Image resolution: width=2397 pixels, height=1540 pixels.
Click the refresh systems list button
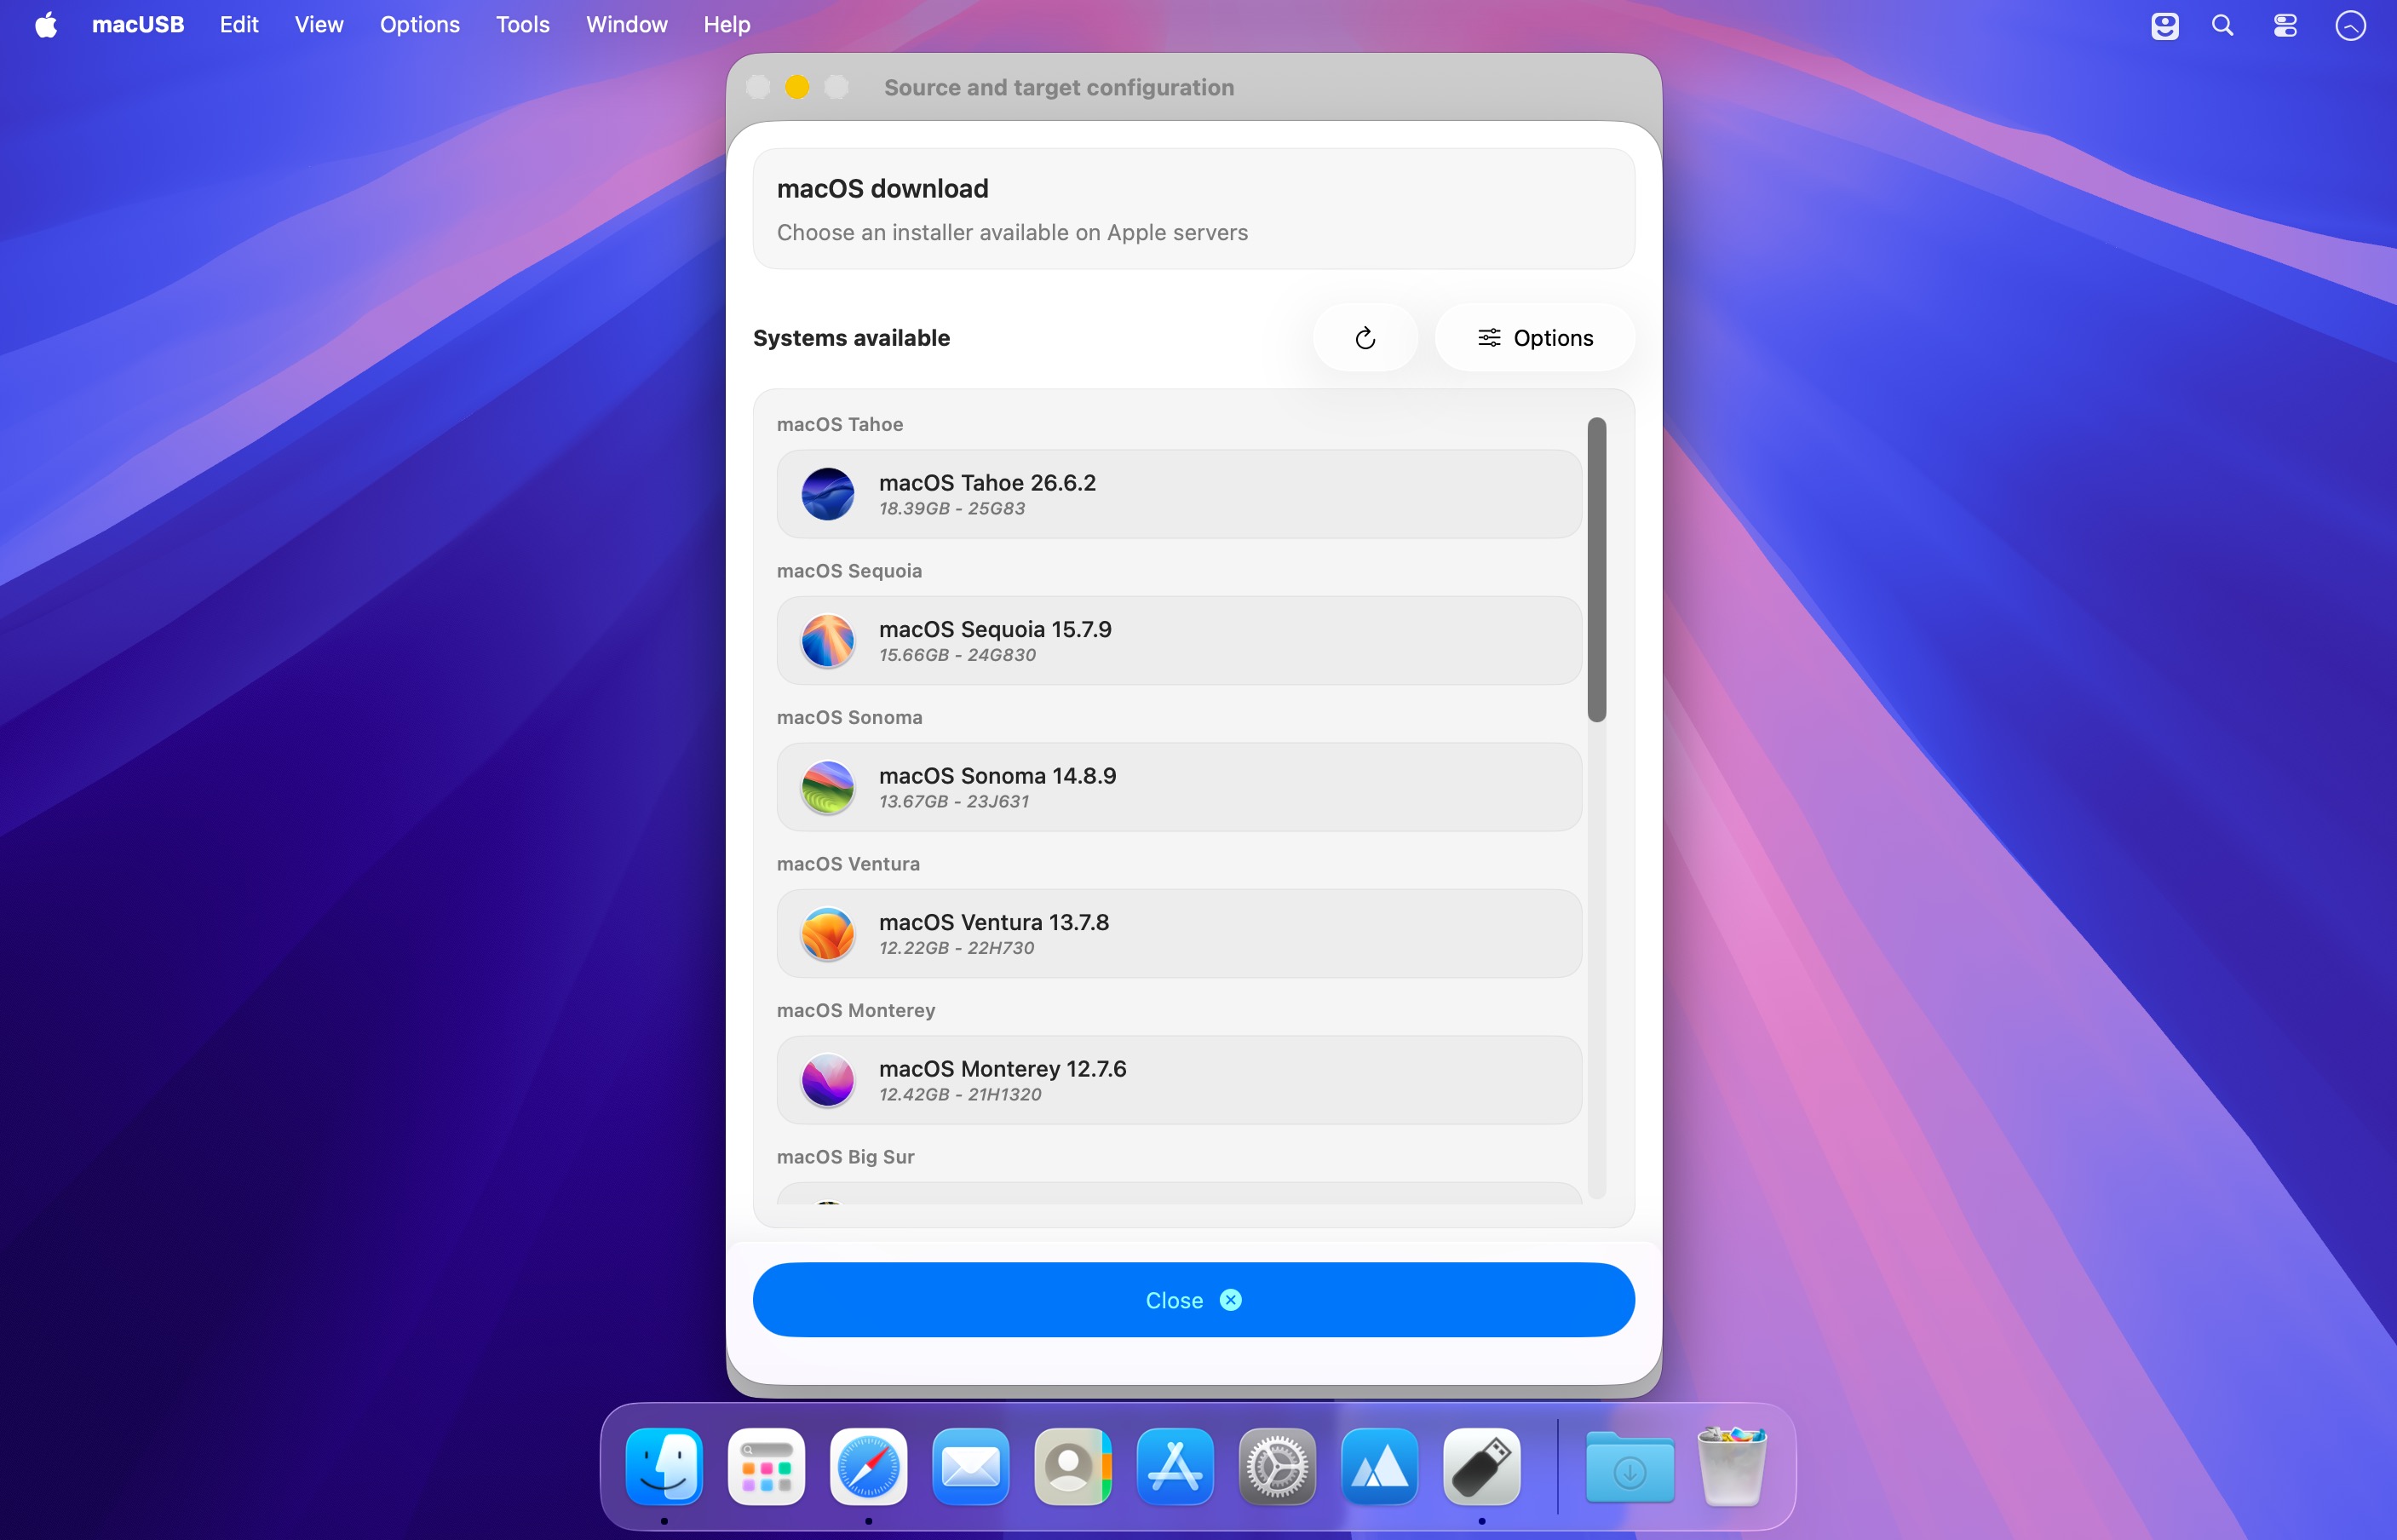1365,338
